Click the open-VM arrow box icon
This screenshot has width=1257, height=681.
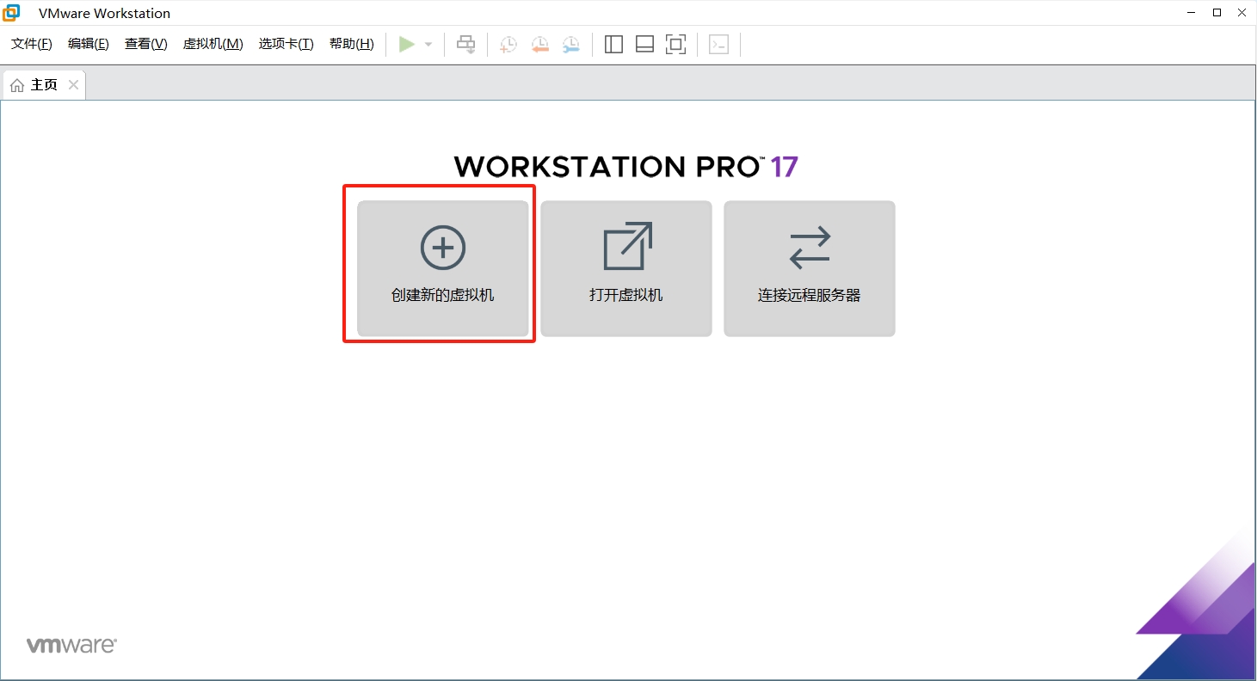[x=627, y=246]
